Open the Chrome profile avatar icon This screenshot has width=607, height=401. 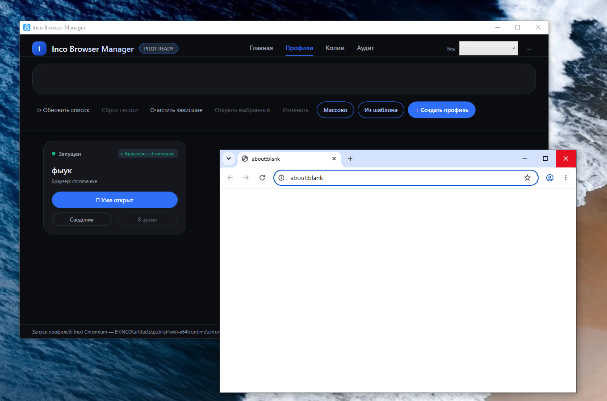[x=550, y=178]
